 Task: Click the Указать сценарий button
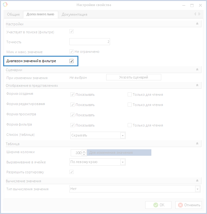pyautogui.click(x=133, y=77)
